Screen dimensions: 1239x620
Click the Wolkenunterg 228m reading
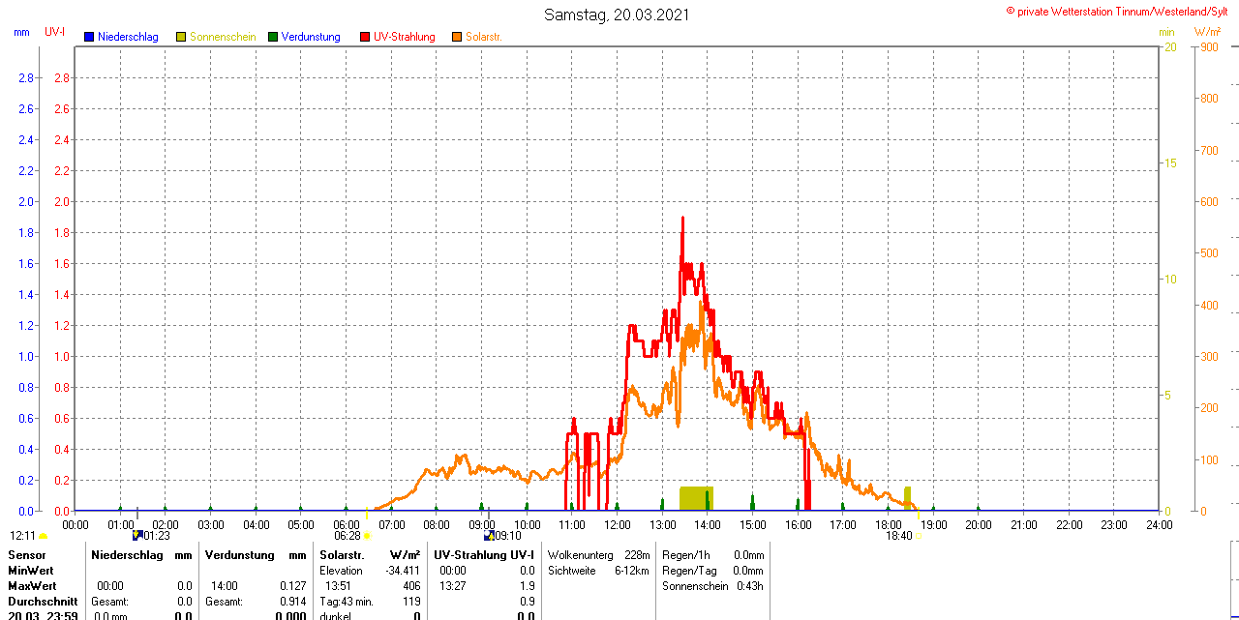[598, 555]
